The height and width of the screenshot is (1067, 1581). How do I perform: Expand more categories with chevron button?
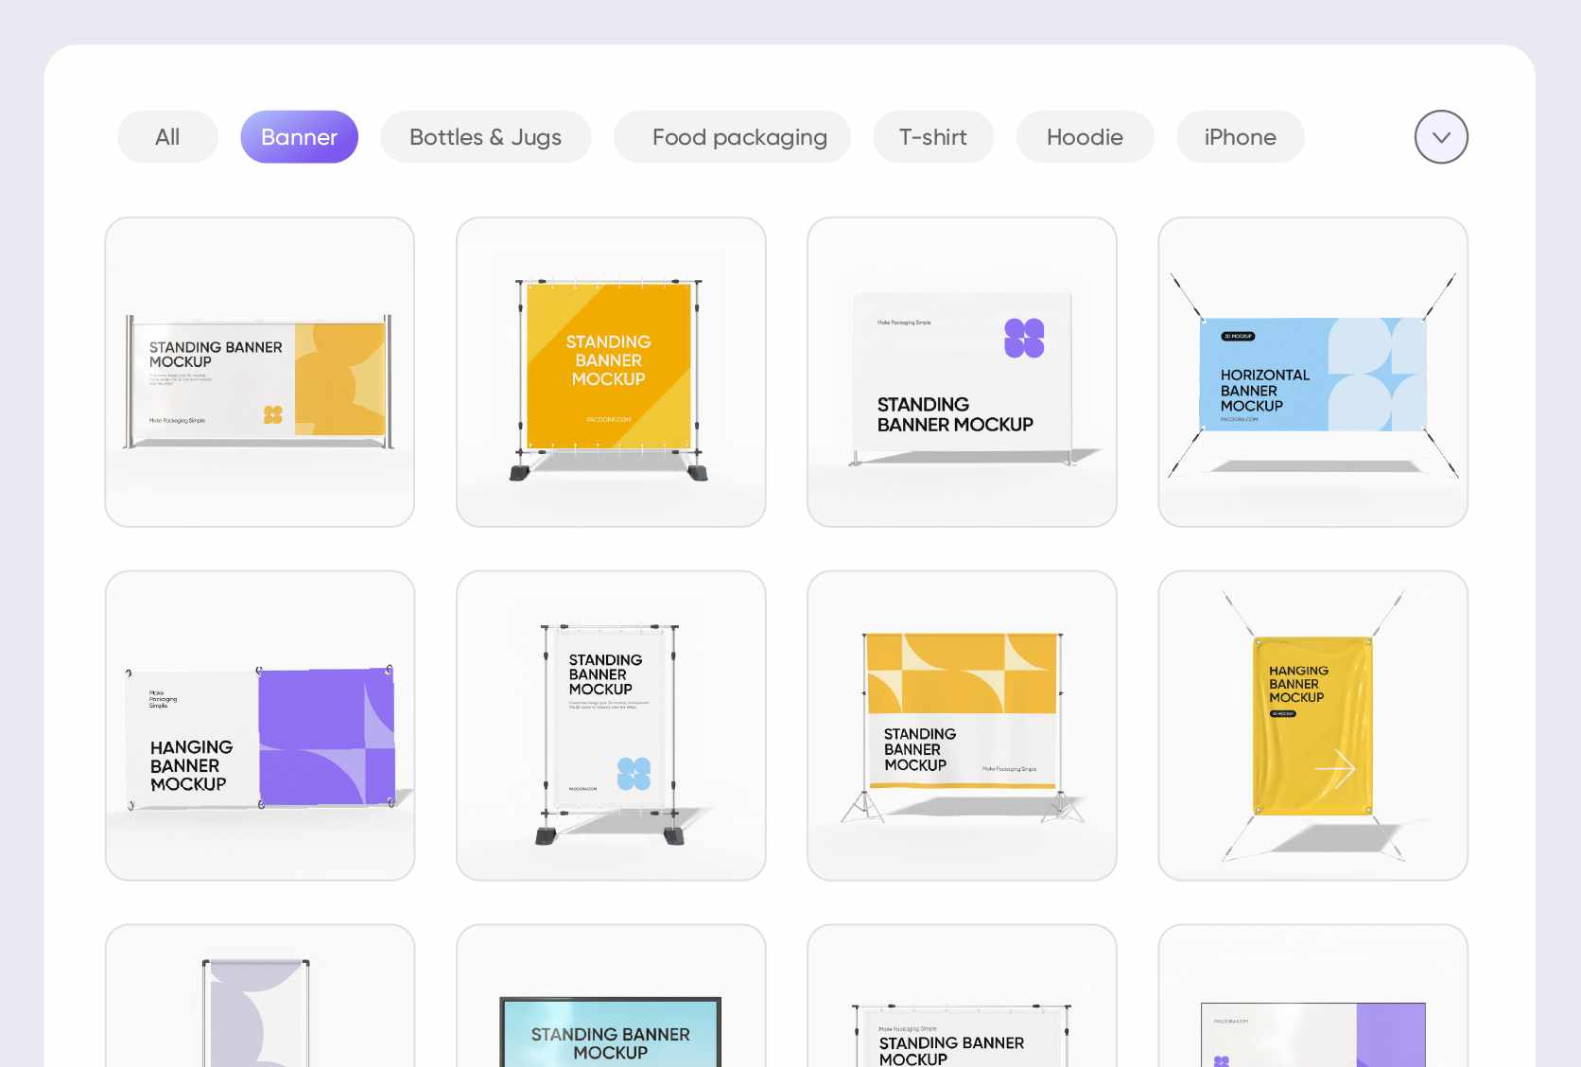click(x=1441, y=137)
